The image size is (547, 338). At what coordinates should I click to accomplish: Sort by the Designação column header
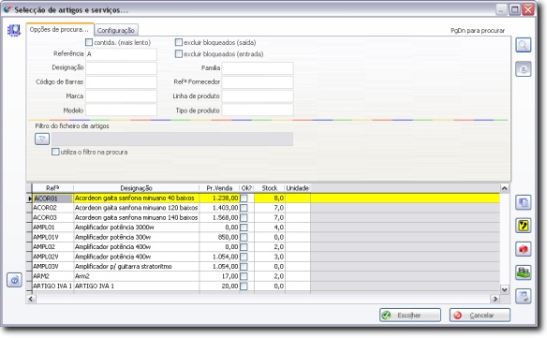click(137, 188)
